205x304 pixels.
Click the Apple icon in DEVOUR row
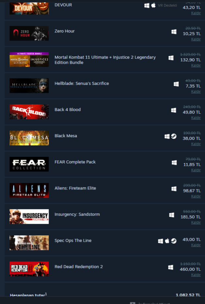point(153,6)
